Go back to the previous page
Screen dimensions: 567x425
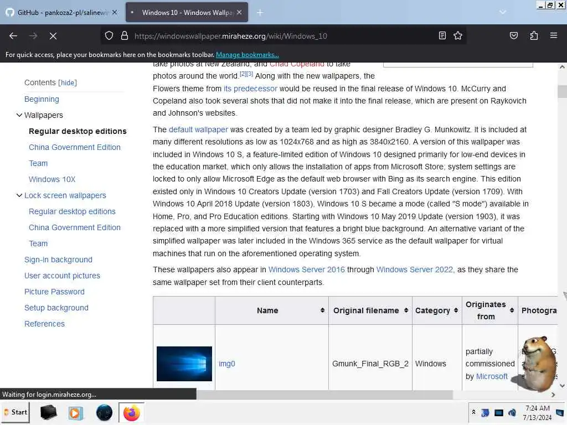coord(13,36)
